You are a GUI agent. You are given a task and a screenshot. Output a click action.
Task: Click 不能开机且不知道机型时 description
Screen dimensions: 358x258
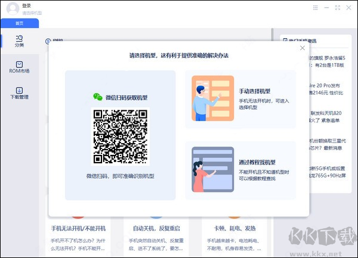coord(264,175)
